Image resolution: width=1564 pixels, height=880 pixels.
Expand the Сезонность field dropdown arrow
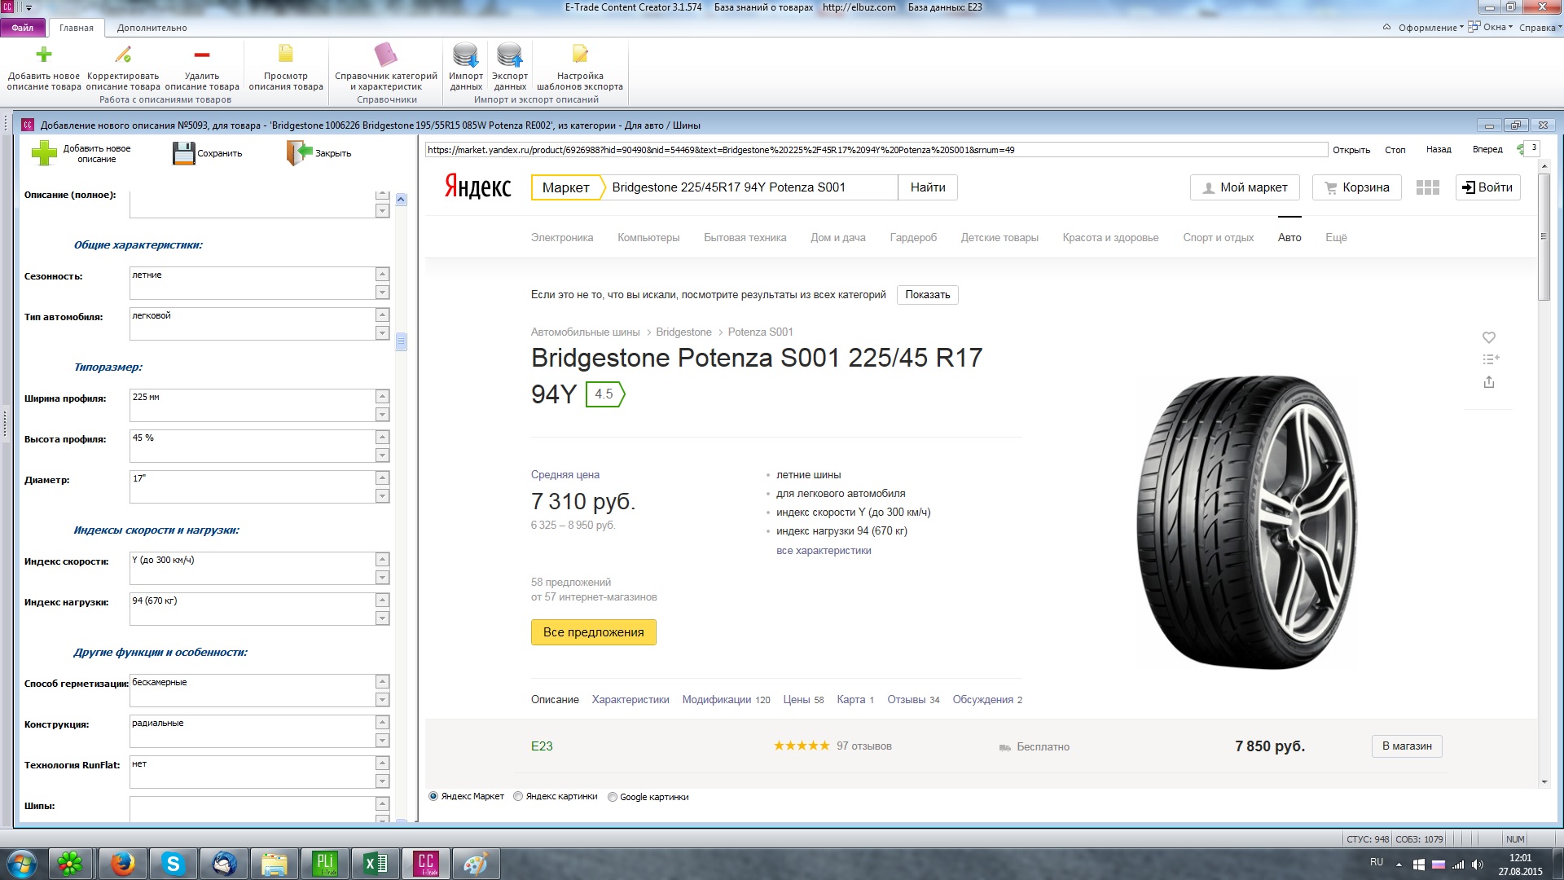tap(382, 293)
